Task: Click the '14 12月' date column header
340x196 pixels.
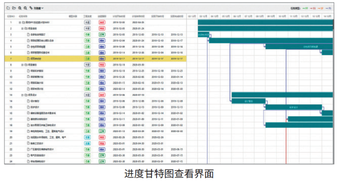Action: tap(328, 16)
